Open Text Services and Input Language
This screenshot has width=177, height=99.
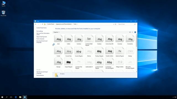point(42,73)
